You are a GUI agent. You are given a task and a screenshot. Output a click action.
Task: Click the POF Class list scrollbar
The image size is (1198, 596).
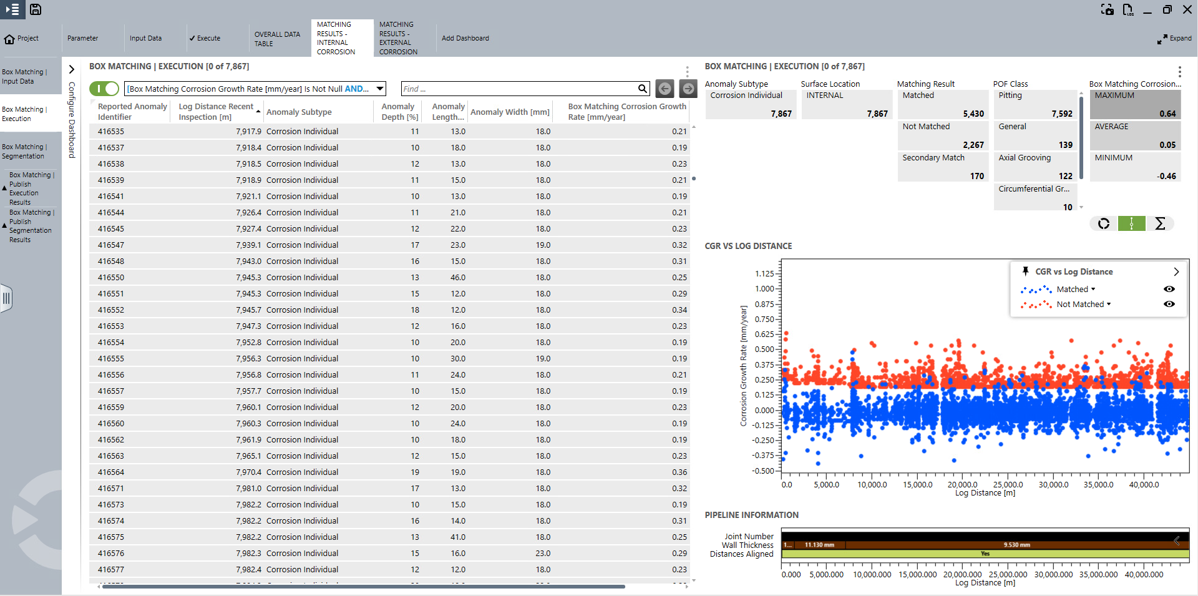(1081, 137)
